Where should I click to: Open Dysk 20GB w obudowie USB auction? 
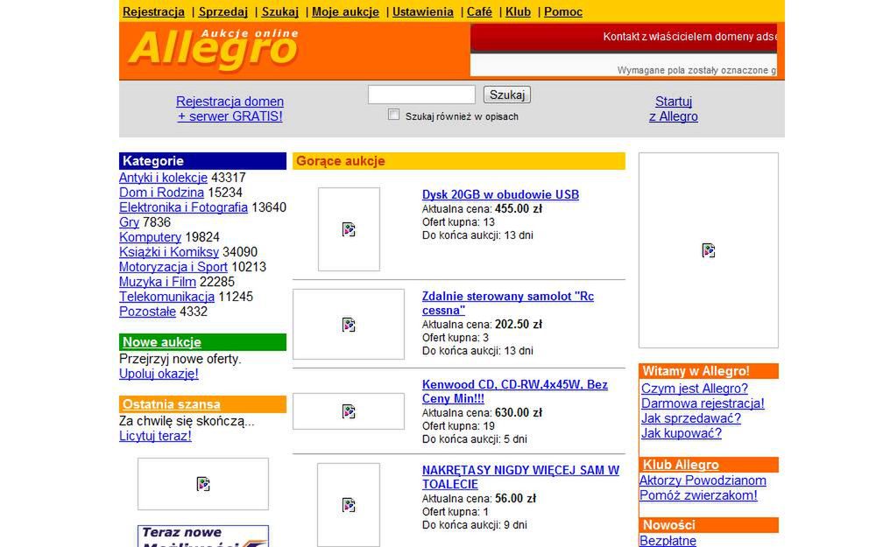pos(500,195)
